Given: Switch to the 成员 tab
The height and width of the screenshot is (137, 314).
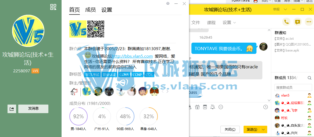Looking at the screenshot, I should [x=90, y=10].
